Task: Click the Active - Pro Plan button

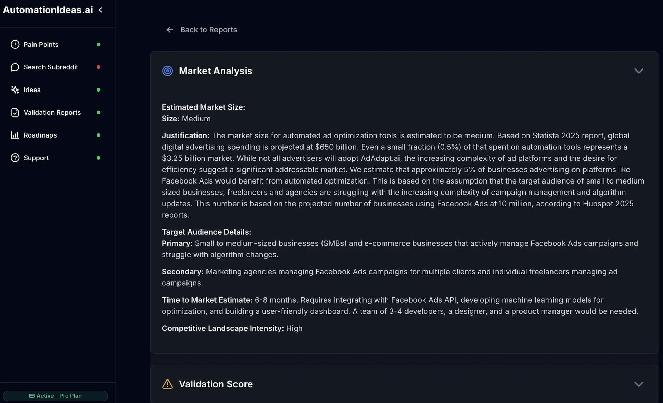Action: pyautogui.click(x=55, y=395)
